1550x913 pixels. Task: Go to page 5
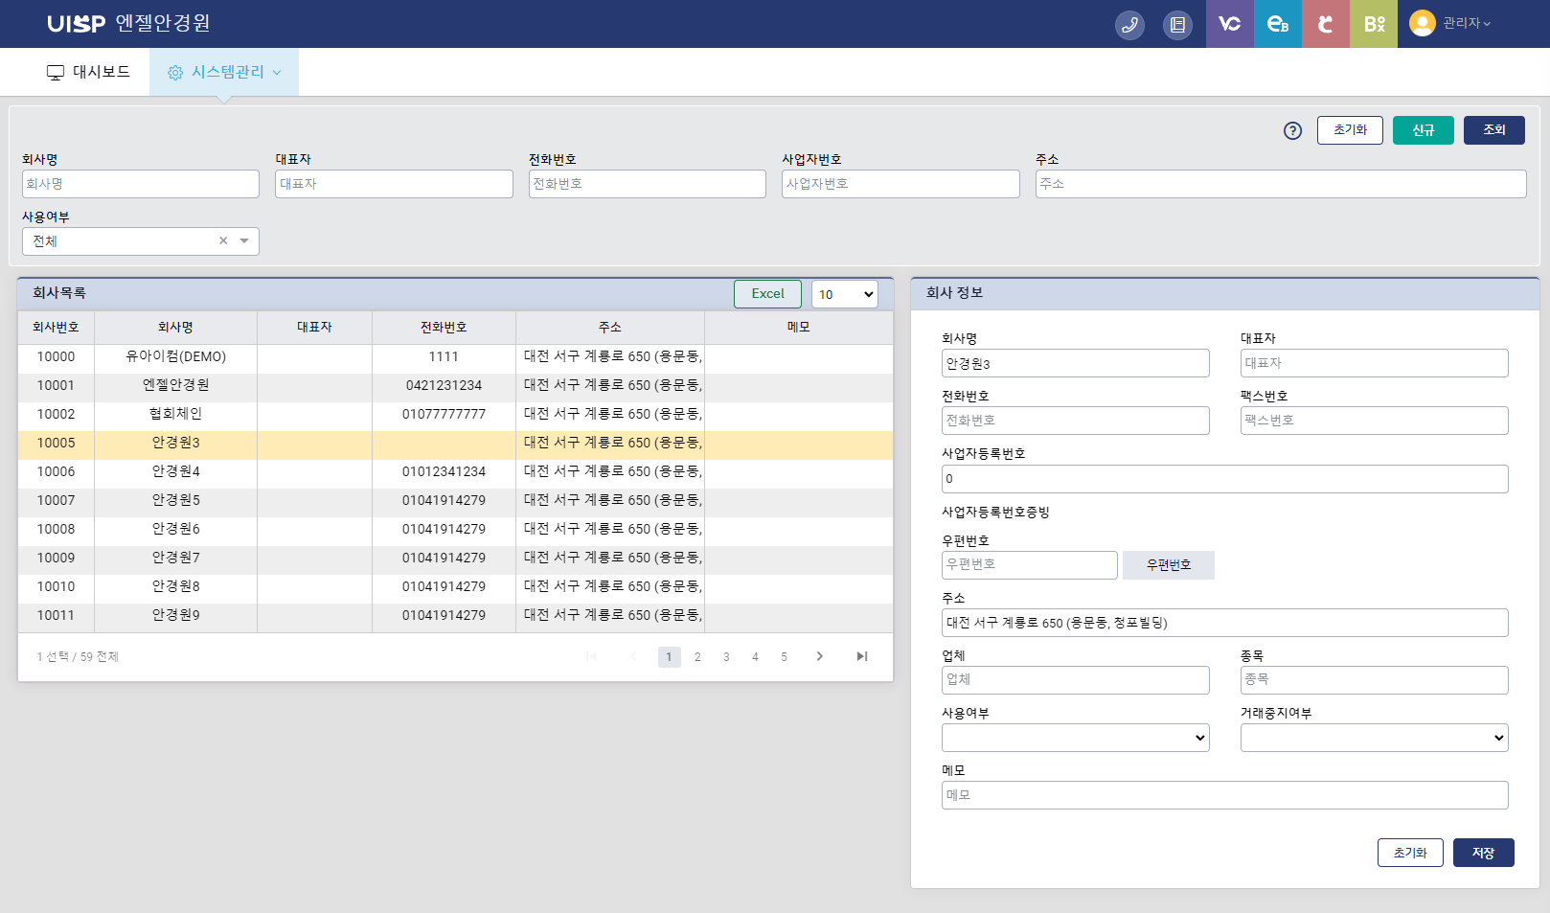784,657
